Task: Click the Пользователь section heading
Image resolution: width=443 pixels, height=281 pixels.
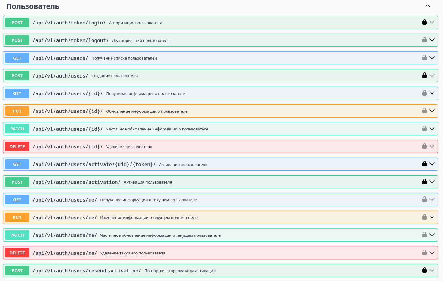Action: click(x=33, y=6)
